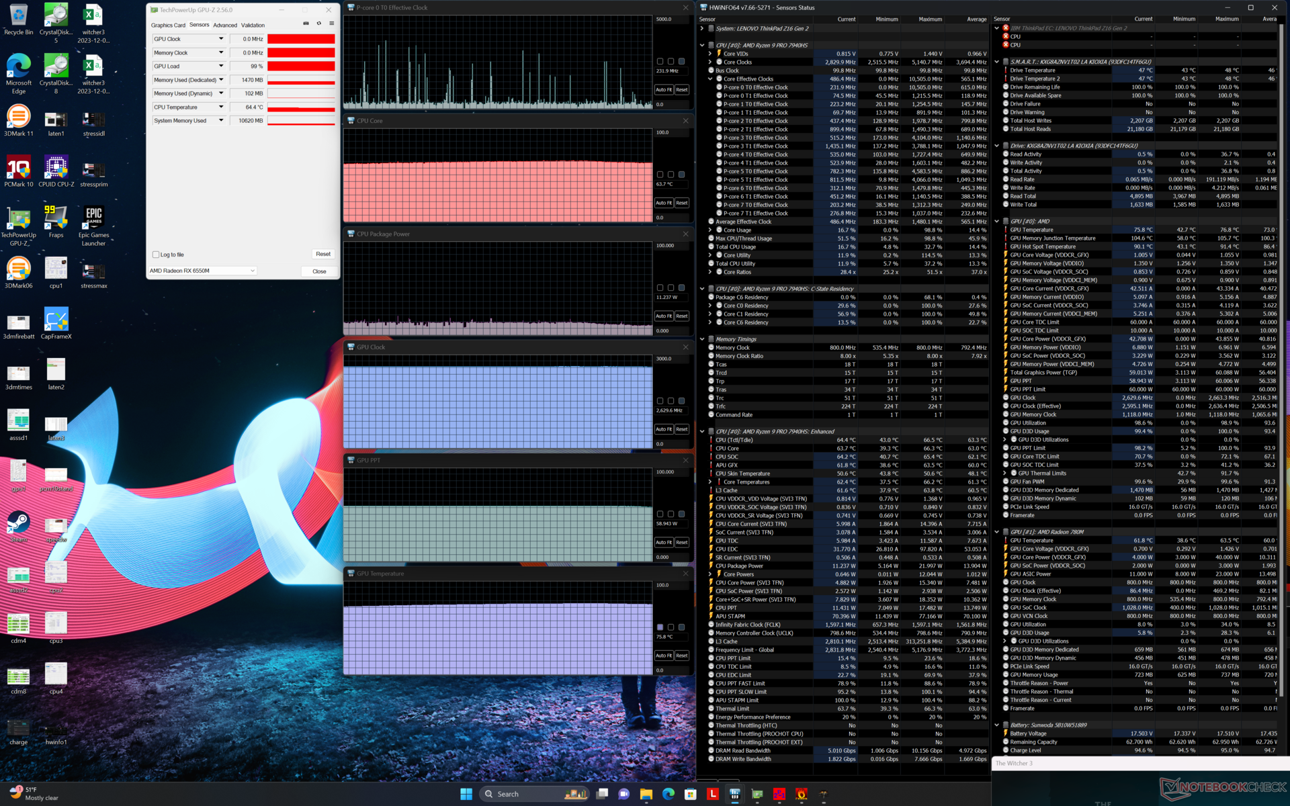The height and width of the screenshot is (806, 1290).
Task: Select the CrystalDisk 8 desktop icon
Action: point(56,74)
